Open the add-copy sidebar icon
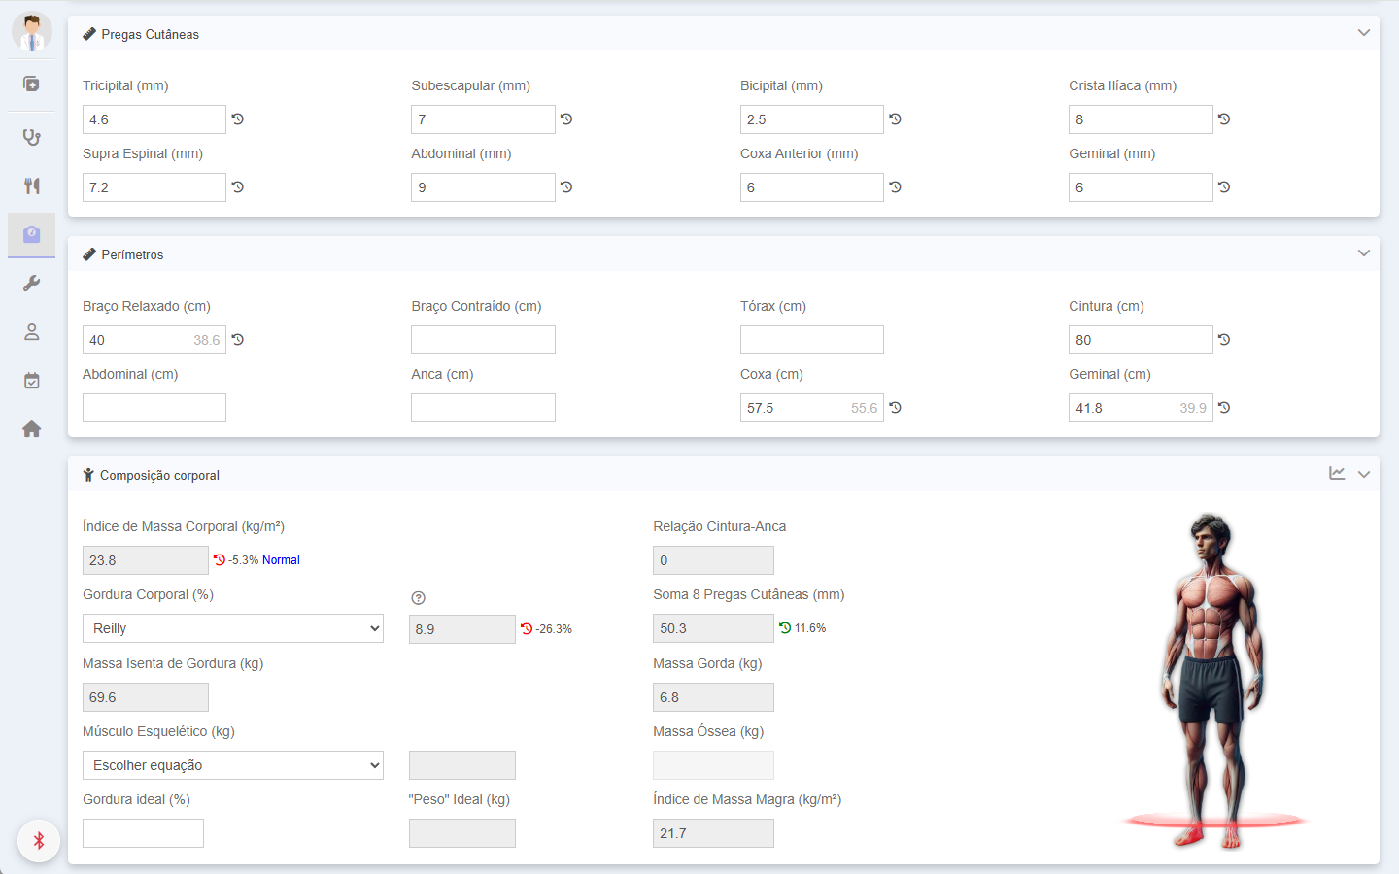 31,84
